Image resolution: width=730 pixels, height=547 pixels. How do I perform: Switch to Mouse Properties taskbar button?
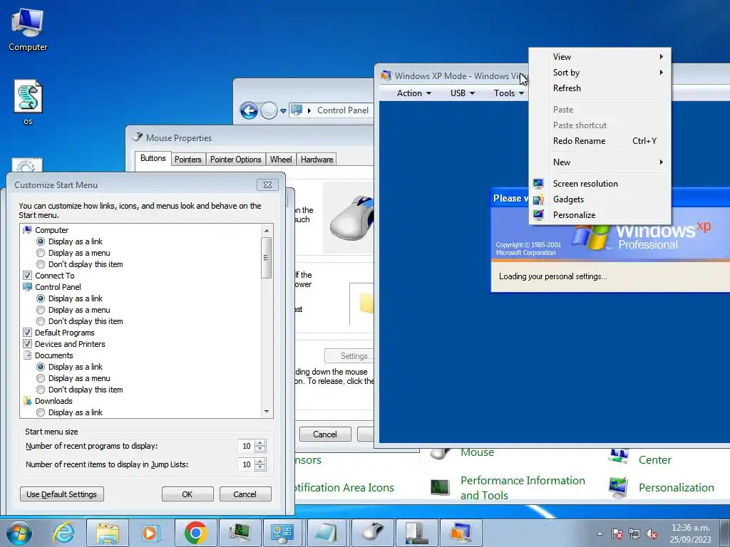372,533
